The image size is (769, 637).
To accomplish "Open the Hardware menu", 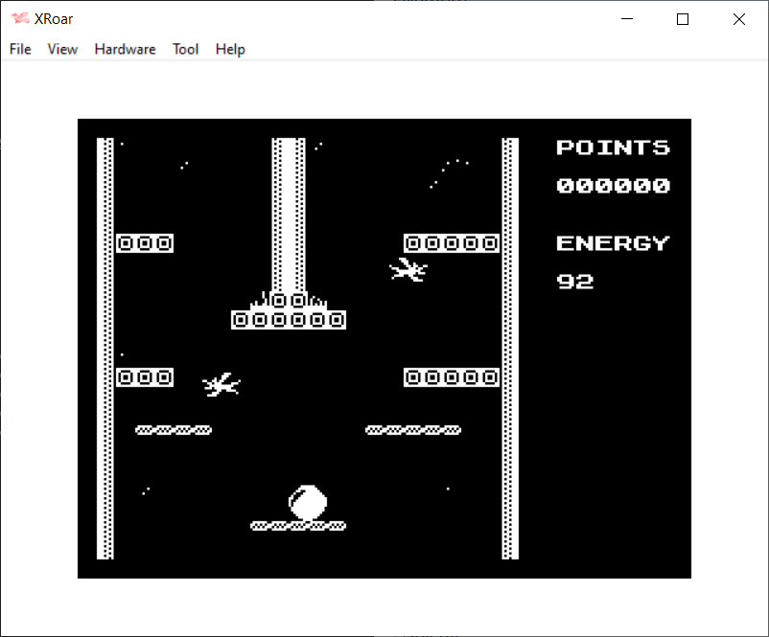I will click(125, 49).
